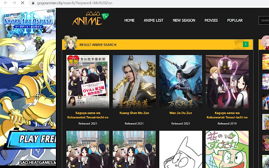Open the green-haired character Japanese title poster

click(x=227, y=150)
